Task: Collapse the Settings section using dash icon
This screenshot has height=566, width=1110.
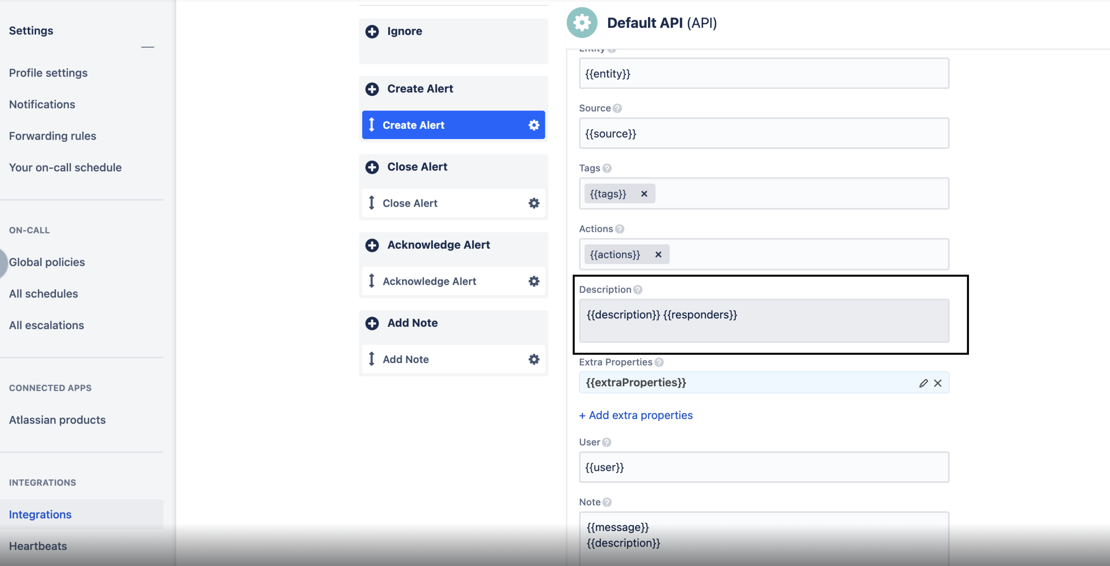Action: 147,47
